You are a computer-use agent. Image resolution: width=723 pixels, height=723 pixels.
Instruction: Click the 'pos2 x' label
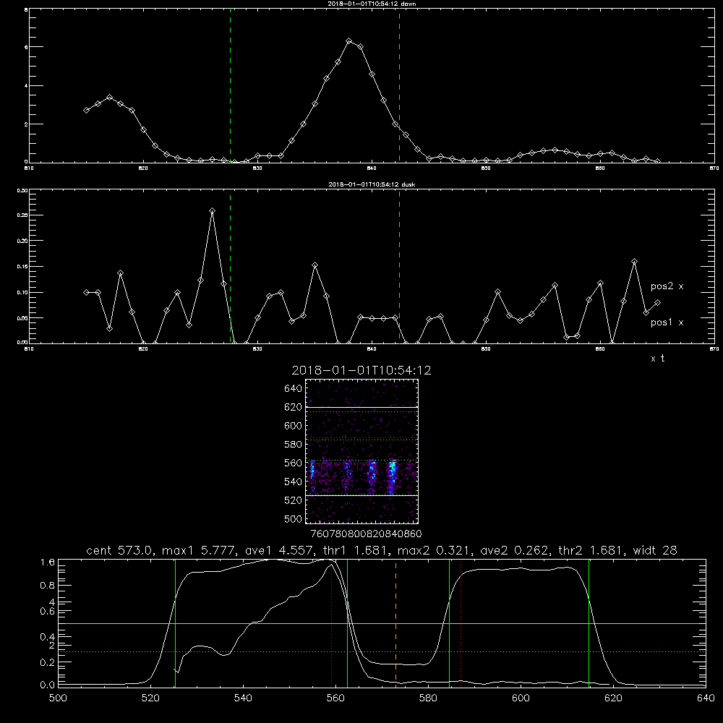(x=667, y=286)
